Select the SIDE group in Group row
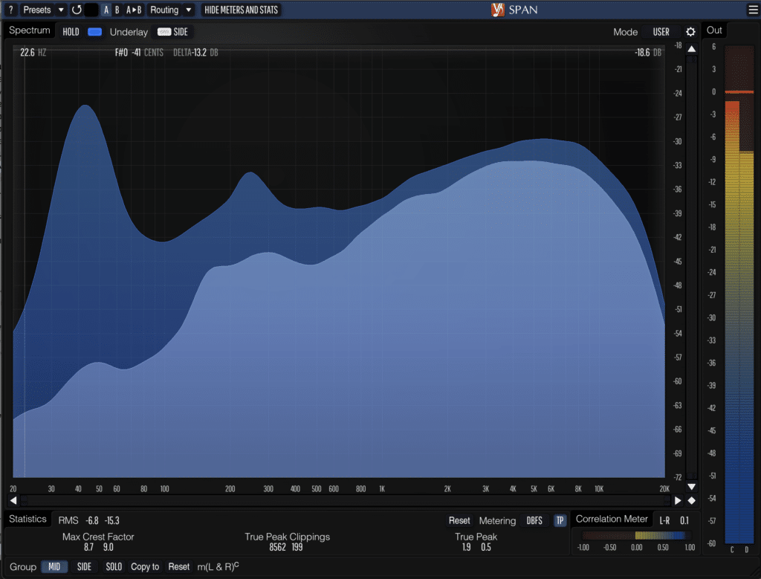This screenshot has height=579, width=761. (x=85, y=567)
